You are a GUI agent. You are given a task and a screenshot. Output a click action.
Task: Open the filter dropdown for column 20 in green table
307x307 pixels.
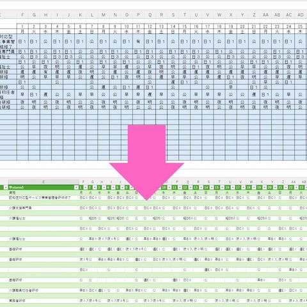pyautogui.click(x=275, y=187)
